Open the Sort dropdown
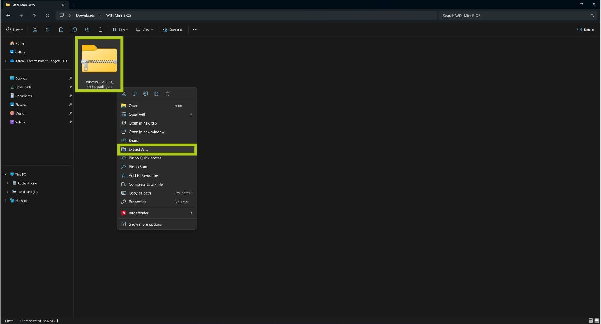This screenshot has height=324, width=601. click(120, 30)
